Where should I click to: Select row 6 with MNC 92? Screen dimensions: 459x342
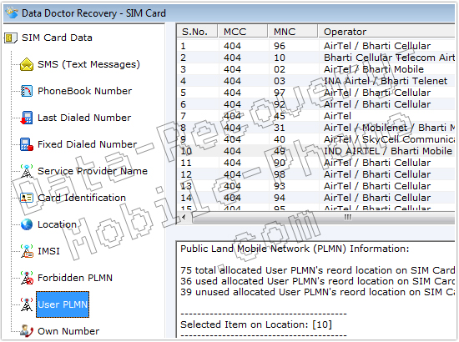click(x=315, y=104)
